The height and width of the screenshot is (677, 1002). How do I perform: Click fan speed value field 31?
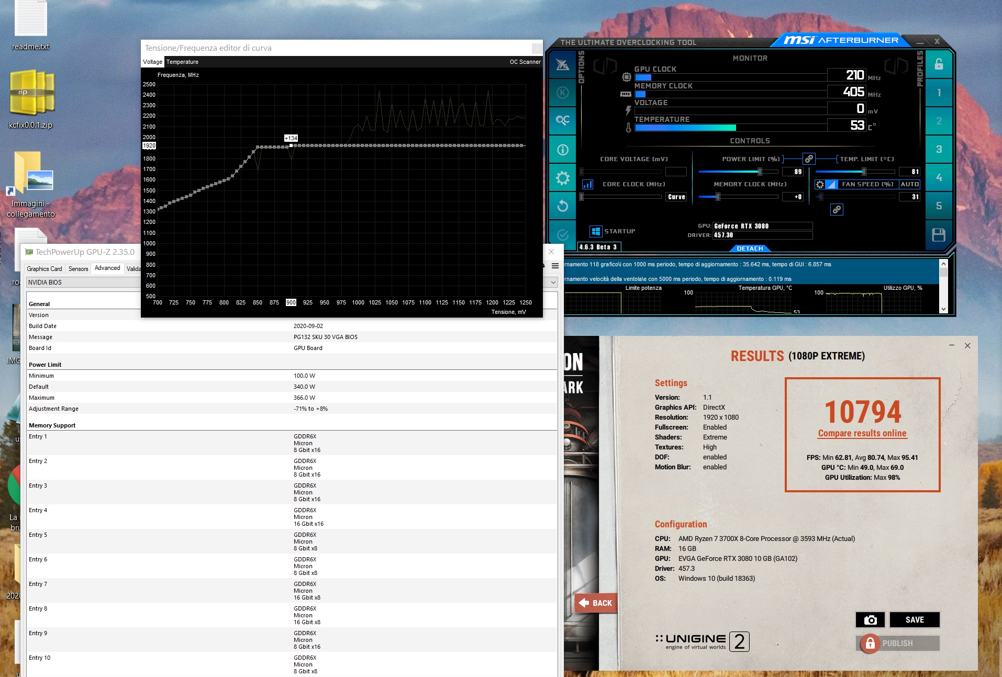pyautogui.click(x=909, y=197)
